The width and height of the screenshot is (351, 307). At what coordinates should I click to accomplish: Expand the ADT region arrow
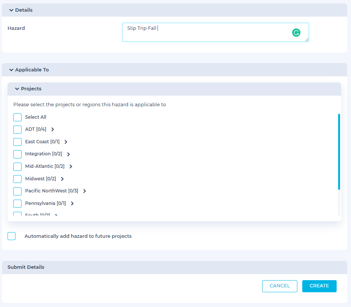(x=53, y=129)
